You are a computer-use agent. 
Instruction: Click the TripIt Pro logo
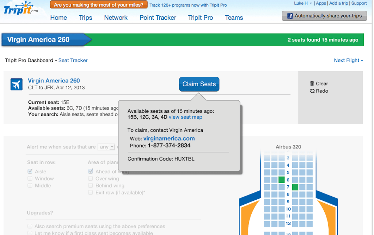click(21, 9)
